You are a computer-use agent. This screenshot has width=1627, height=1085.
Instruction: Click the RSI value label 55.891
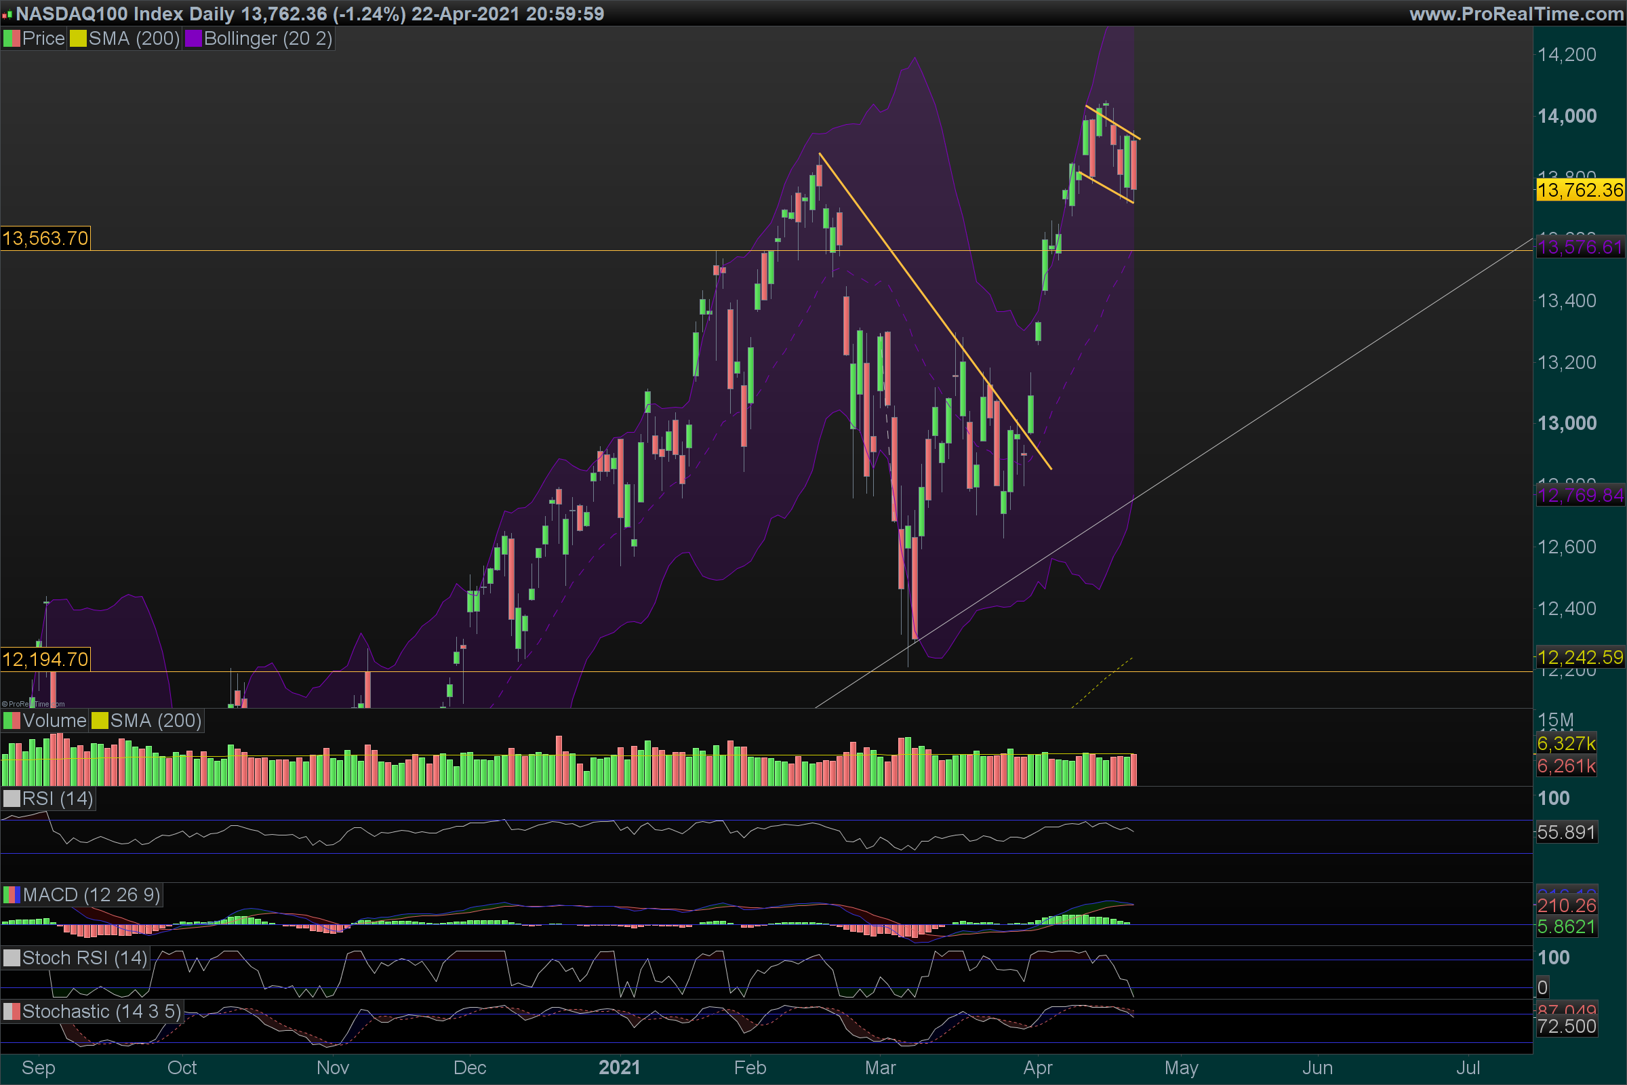(1566, 833)
